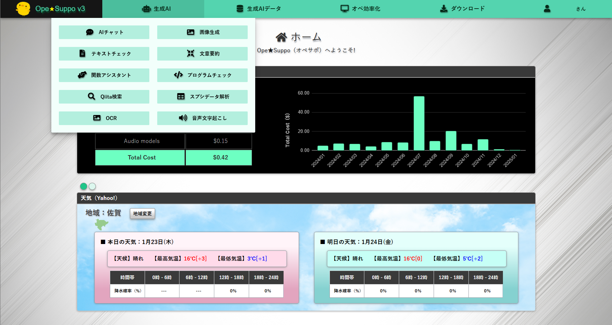The width and height of the screenshot is (612, 325).
Task: Click the image generation picture icon
Action: [191, 32]
